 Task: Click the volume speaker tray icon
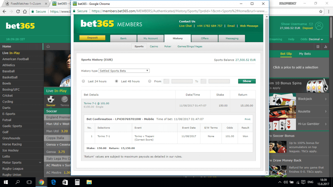click(x=286, y=182)
